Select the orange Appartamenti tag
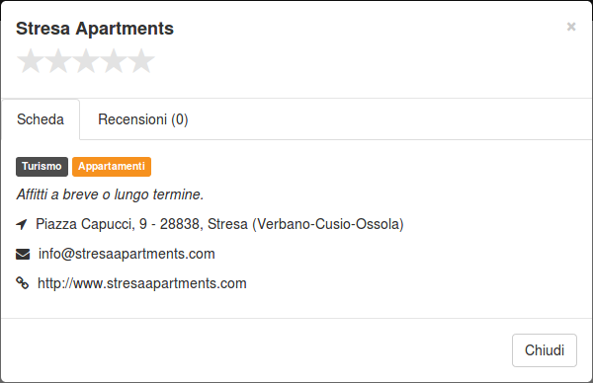Viewport: 593px width, 383px height. pos(112,167)
